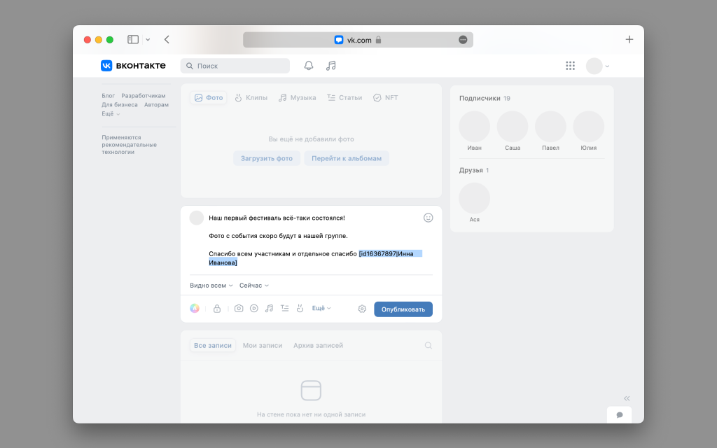Click the 'Загрузить фото' button
717x448 pixels.
point(267,158)
